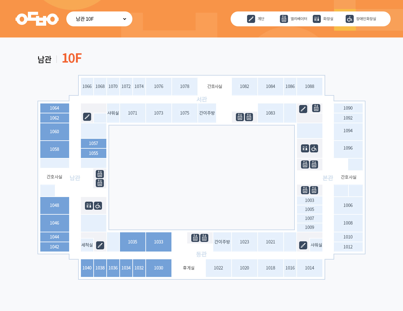Select highlighted room 1060
This screenshot has width=403, height=311.
55,132
